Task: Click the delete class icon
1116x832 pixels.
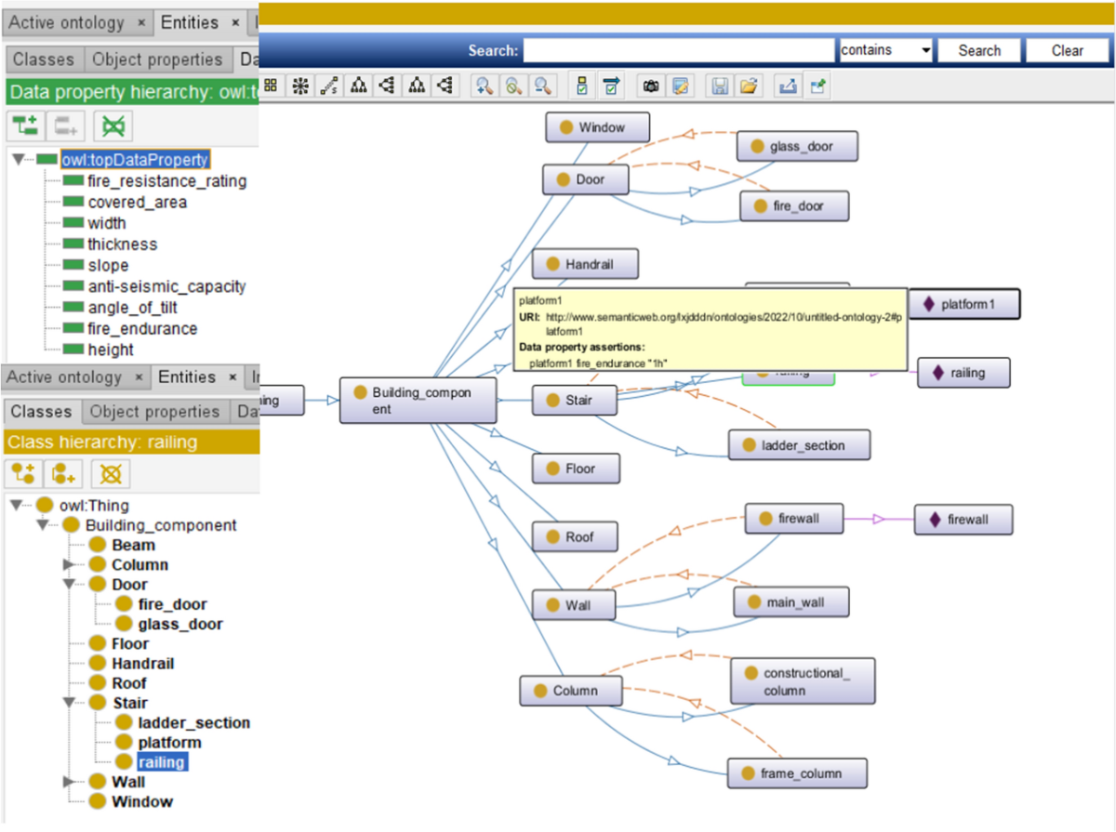Action: [x=111, y=473]
